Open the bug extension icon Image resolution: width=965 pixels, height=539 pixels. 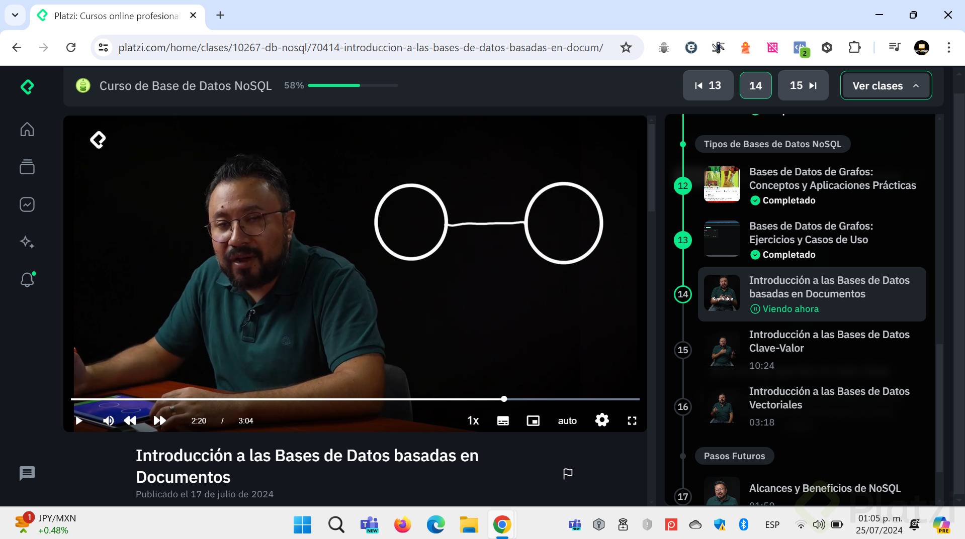664,48
